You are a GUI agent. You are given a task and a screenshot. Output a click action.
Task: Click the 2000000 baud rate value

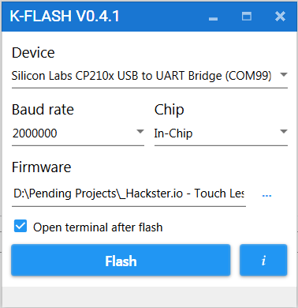coord(35,133)
